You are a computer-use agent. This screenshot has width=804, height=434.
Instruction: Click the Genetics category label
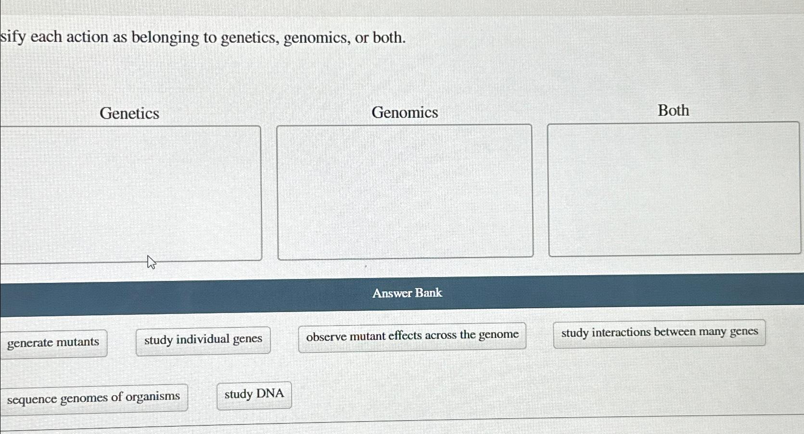click(x=129, y=113)
